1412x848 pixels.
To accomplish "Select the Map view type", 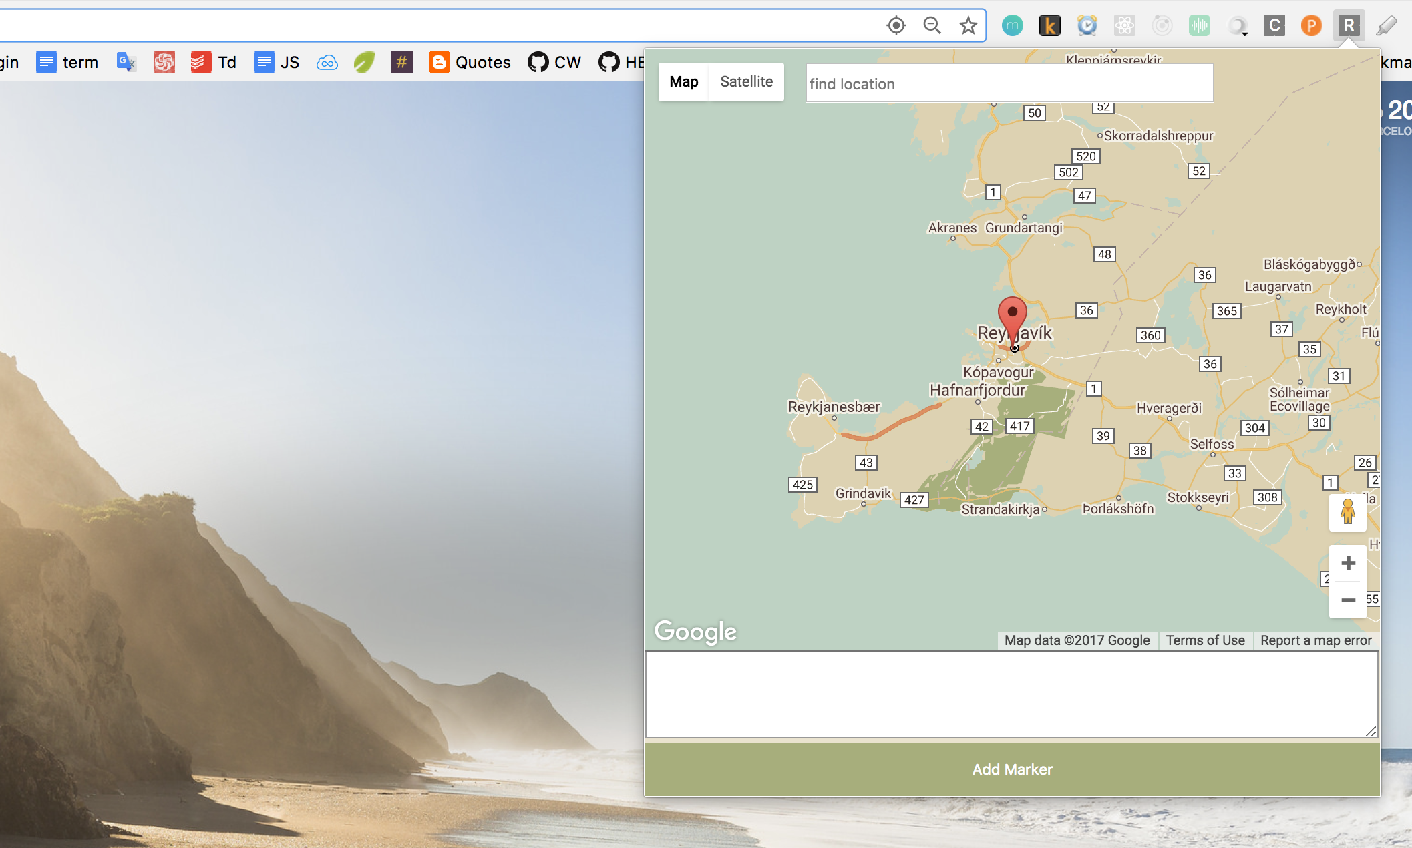I will (x=683, y=82).
